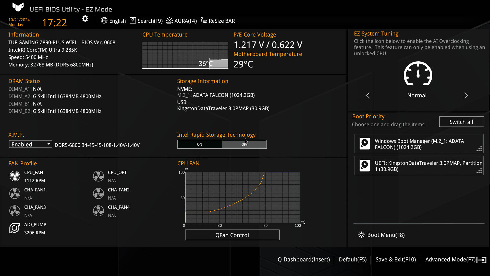Click the DDR5-6800 XMP profile text

97,145
